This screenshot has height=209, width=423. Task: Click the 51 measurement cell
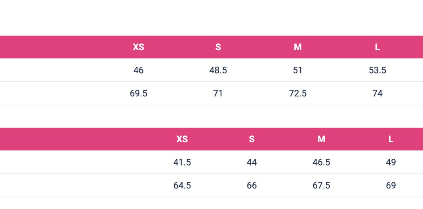[x=297, y=70]
